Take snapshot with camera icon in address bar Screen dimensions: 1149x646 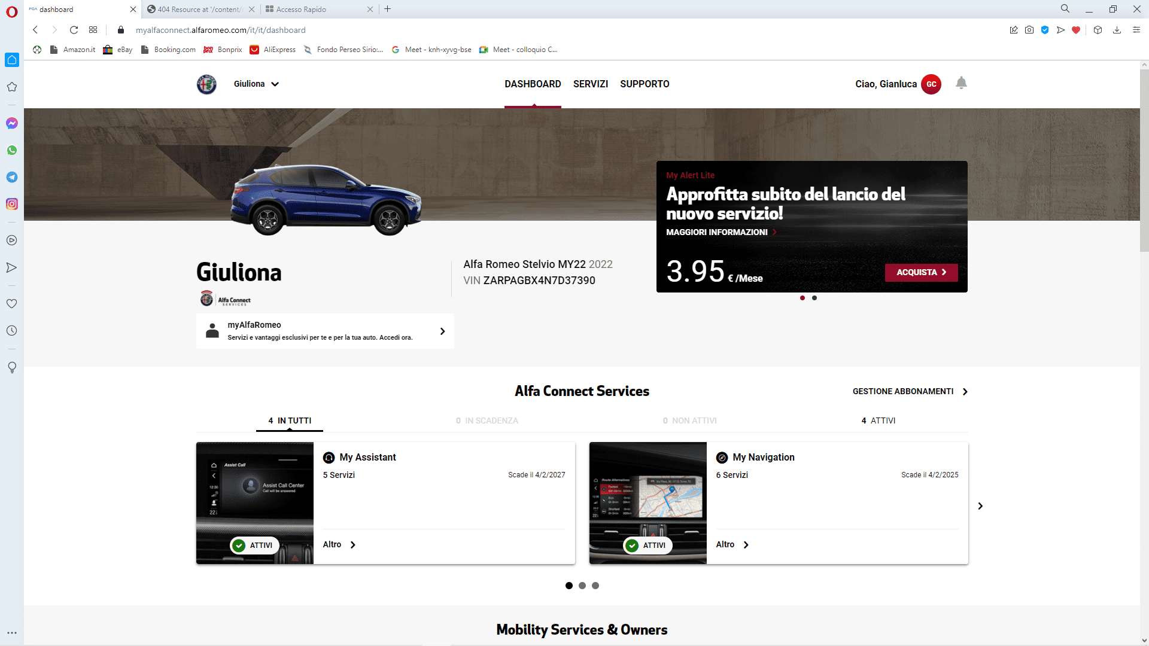[x=1029, y=30]
